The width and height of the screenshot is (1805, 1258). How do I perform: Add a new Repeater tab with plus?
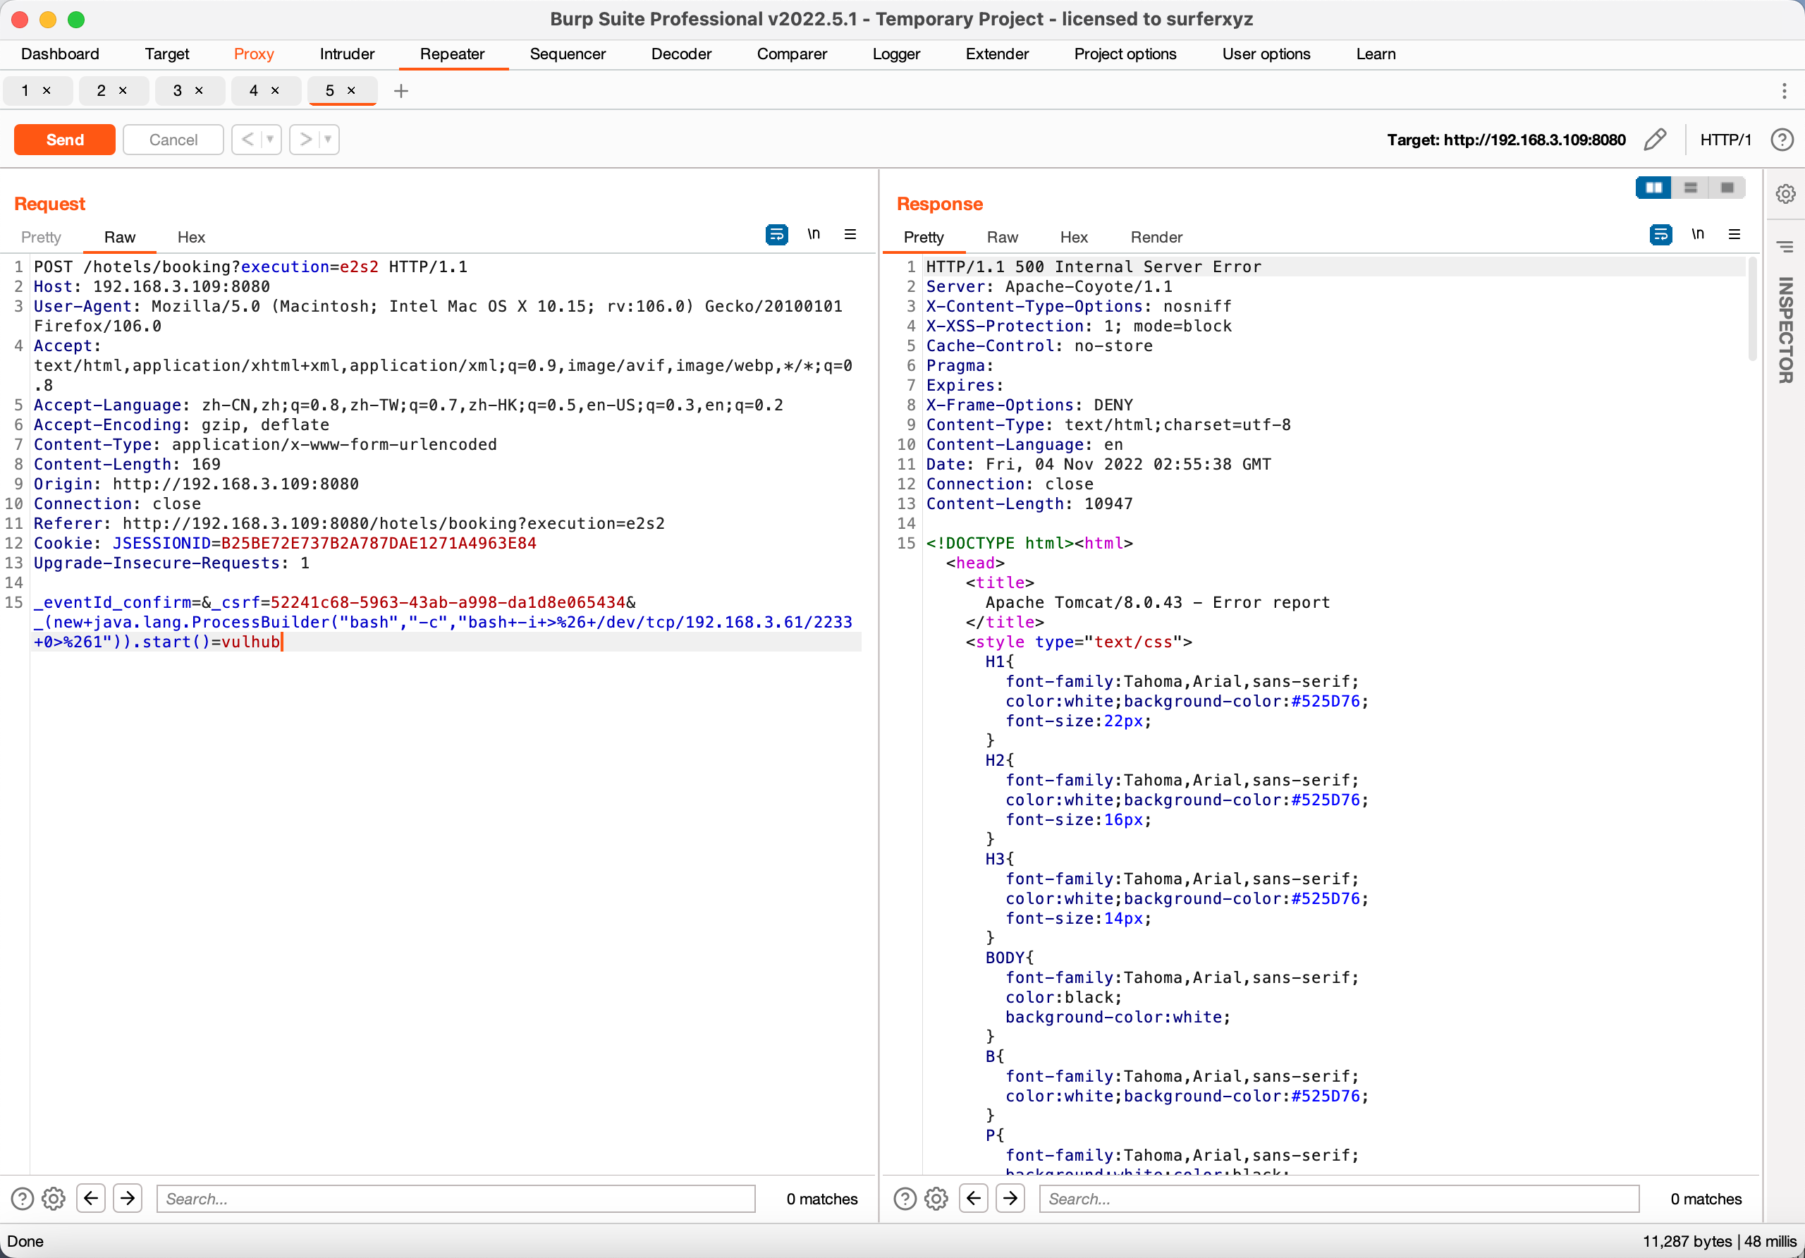click(x=401, y=91)
